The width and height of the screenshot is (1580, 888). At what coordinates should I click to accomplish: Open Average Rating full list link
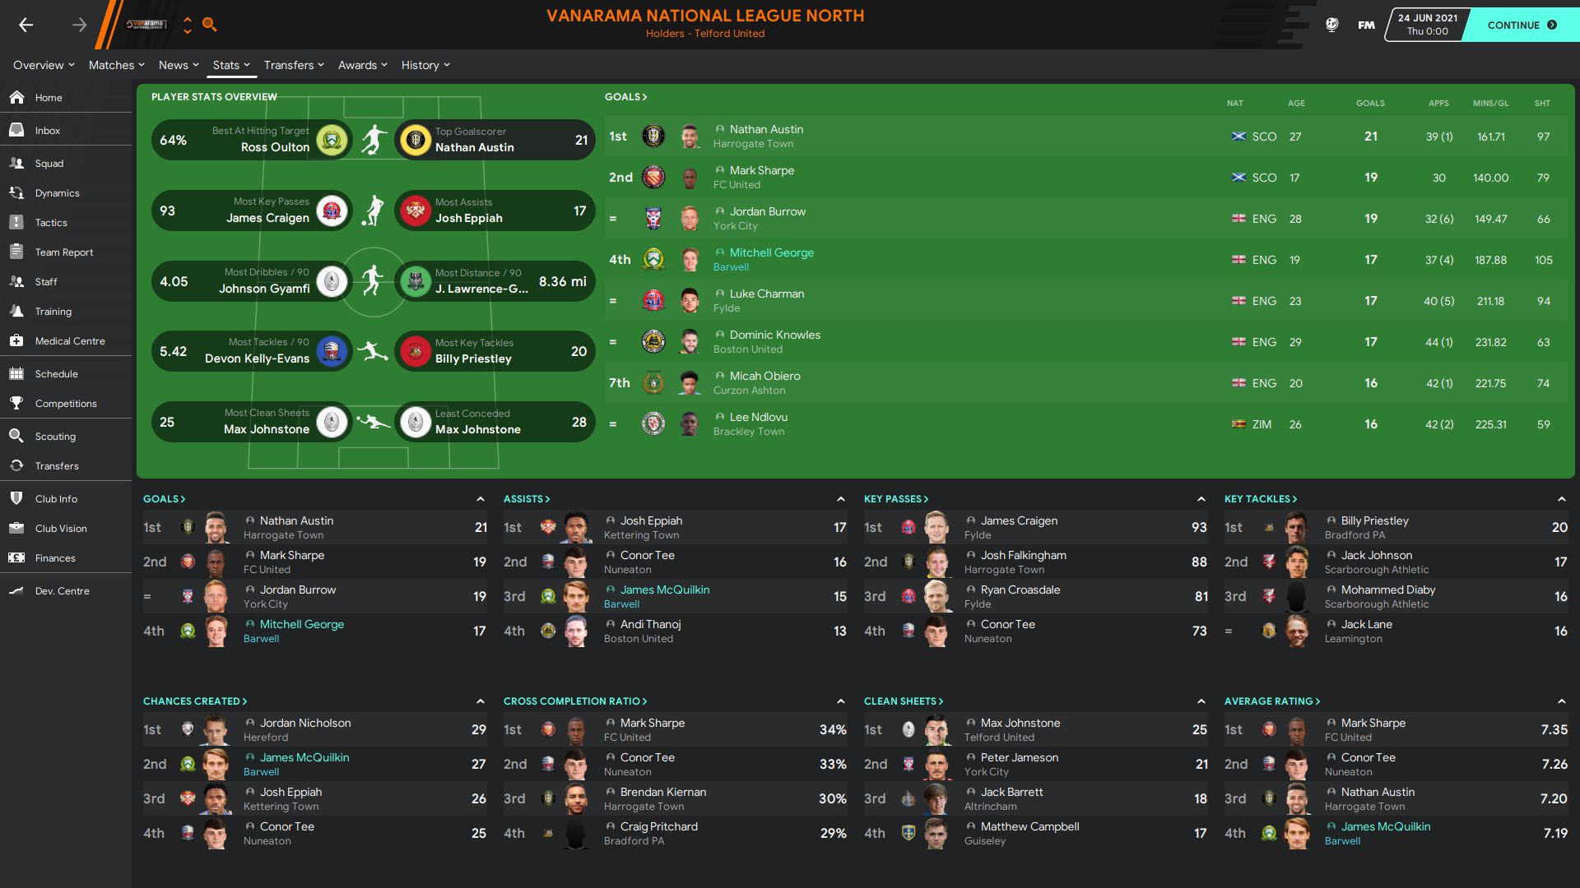(1271, 701)
